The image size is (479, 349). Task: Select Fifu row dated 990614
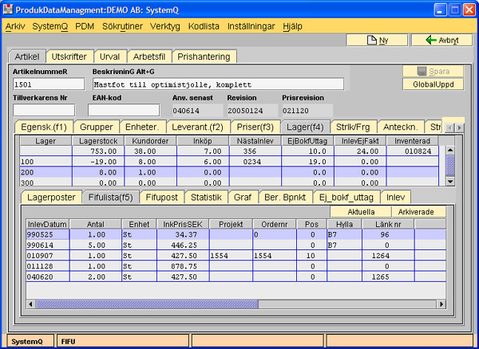click(x=236, y=245)
